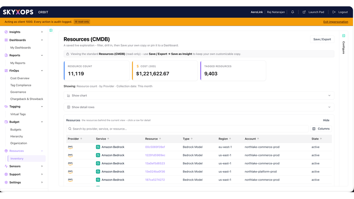The width and height of the screenshot is (354, 199).
Task: Click the read-only badge
Action: [82, 22]
